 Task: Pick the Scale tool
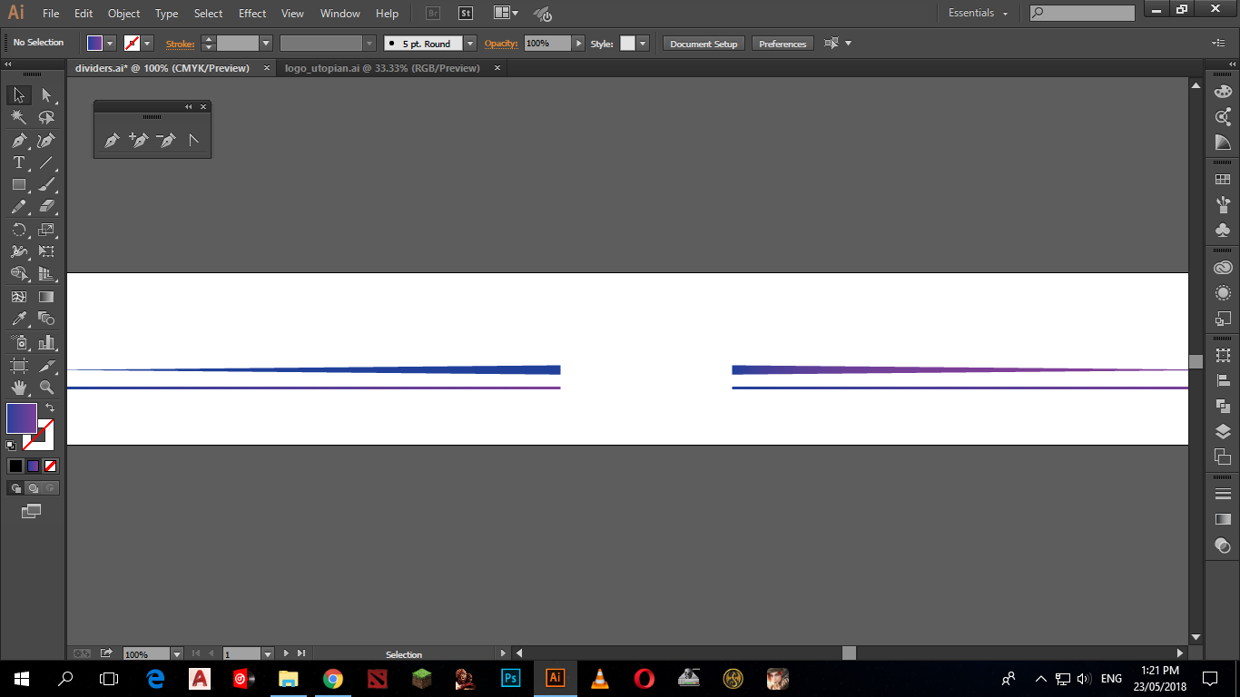(x=46, y=230)
